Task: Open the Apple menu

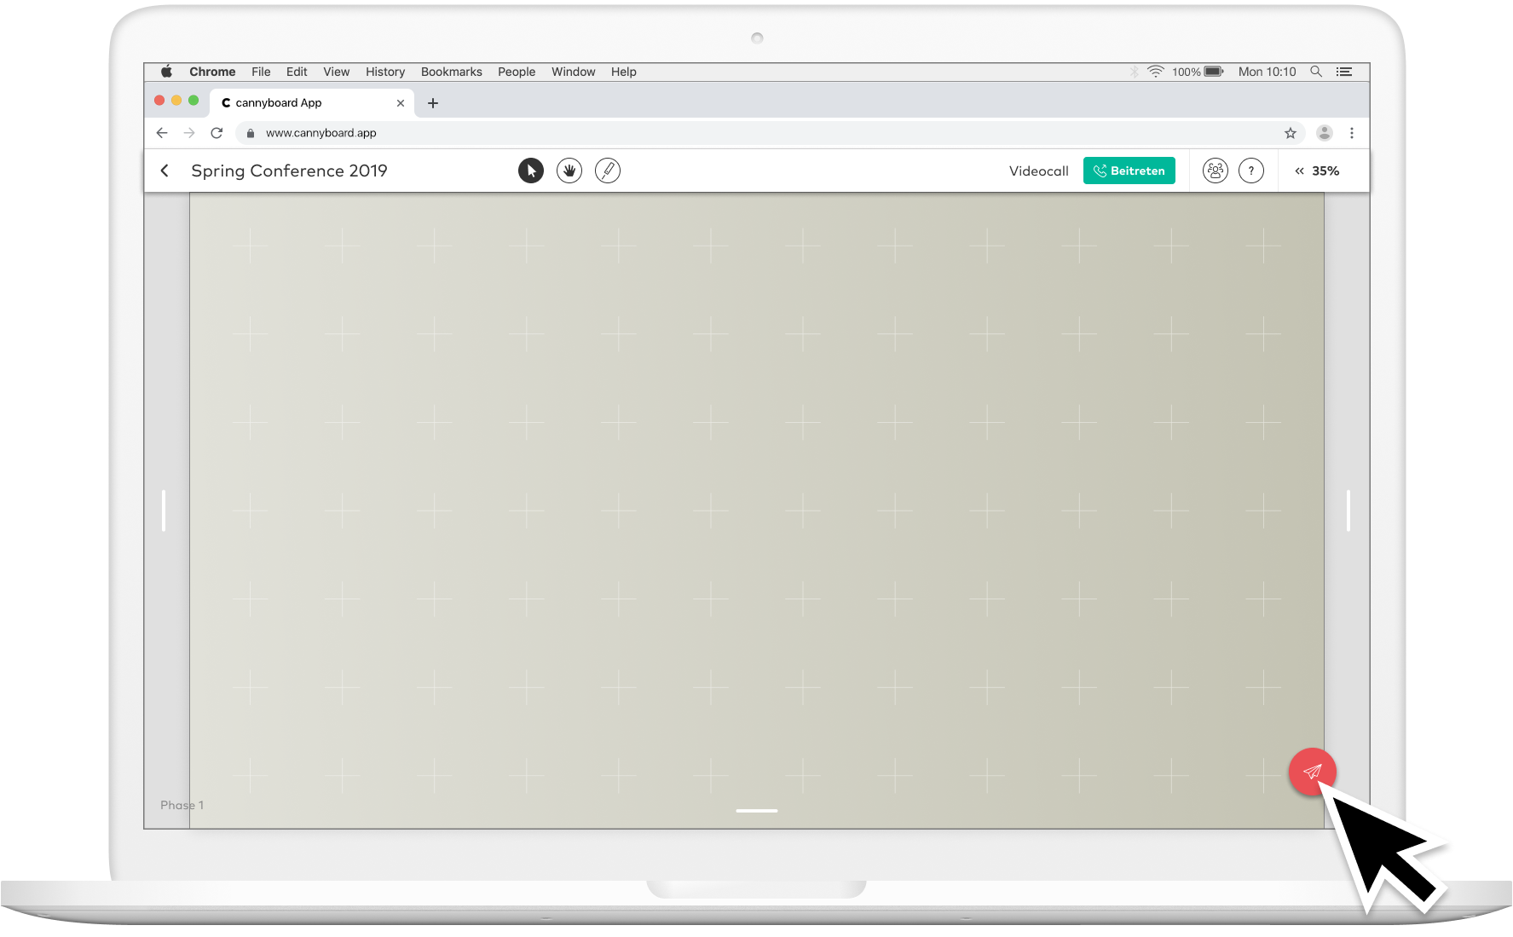Action: pos(167,72)
